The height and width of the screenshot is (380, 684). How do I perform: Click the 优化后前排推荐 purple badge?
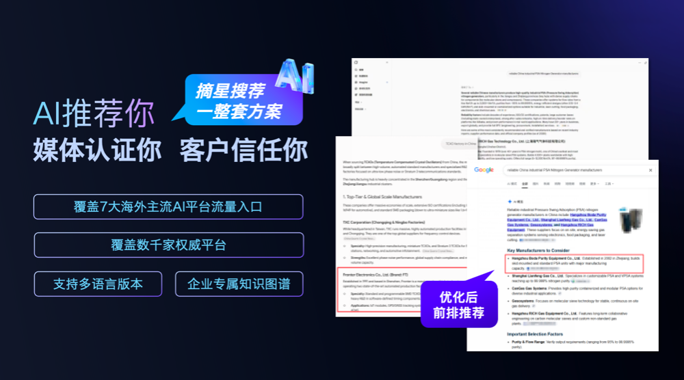pos(459,304)
